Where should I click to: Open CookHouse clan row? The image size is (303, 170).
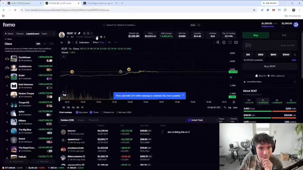pos(29,59)
